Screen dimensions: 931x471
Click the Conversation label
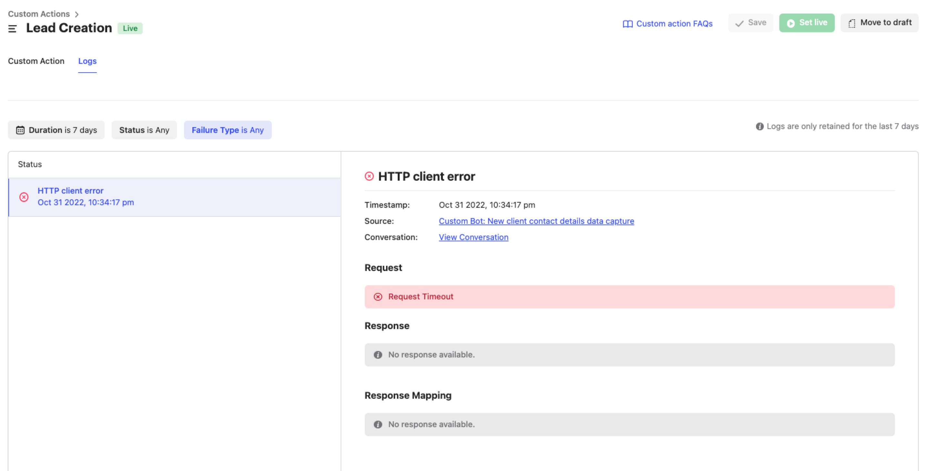391,237
